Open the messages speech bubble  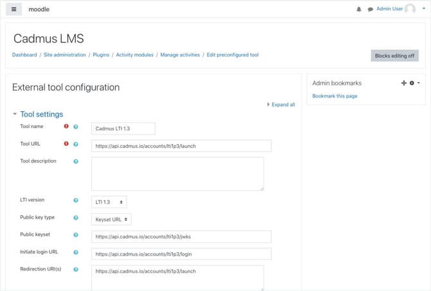371,10
